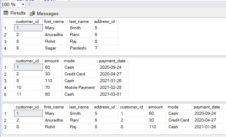Click the Mobile Payment mode cell
The width and height of the screenshot is (226, 137).
coord(80,88)
